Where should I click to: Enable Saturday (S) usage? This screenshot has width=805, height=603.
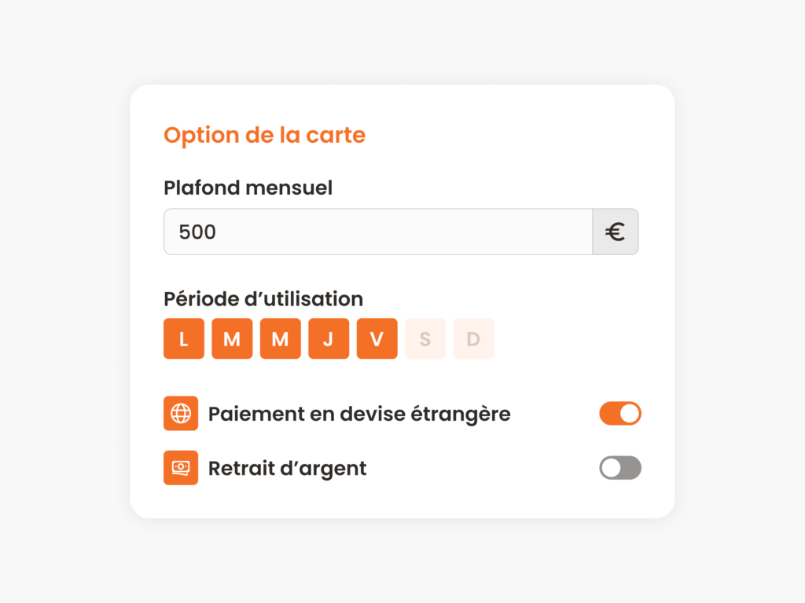[x=425, y=338]
